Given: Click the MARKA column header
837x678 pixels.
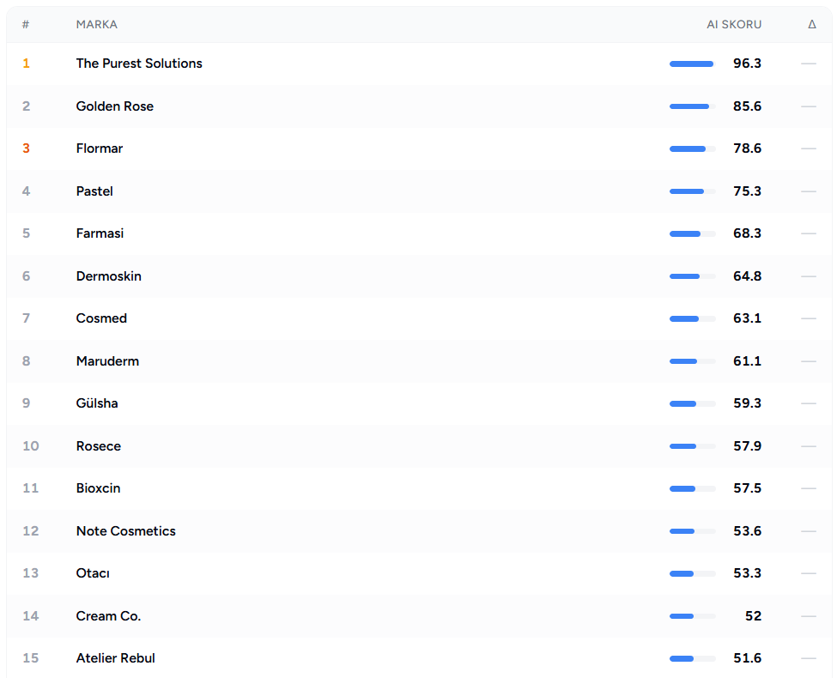Looking at the screenshot, I should 97,25.
